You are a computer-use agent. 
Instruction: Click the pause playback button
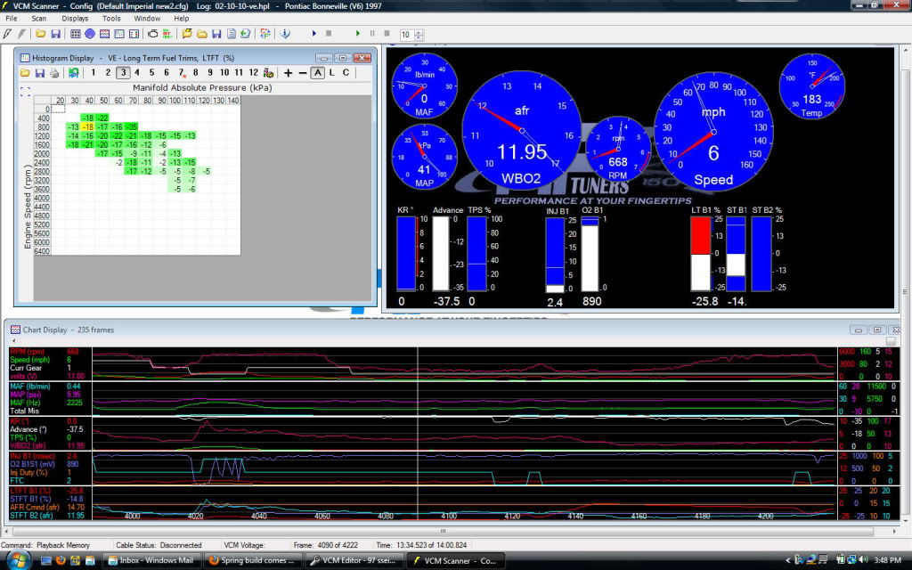pyautogui.click(x=372, y=34)
